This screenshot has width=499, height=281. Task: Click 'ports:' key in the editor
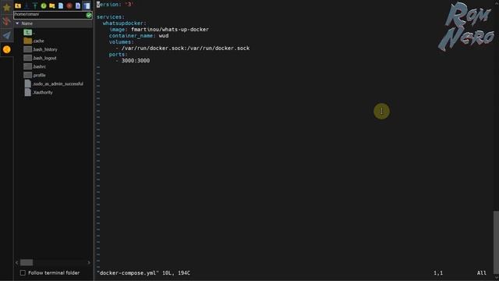click(x=118, y=55)
